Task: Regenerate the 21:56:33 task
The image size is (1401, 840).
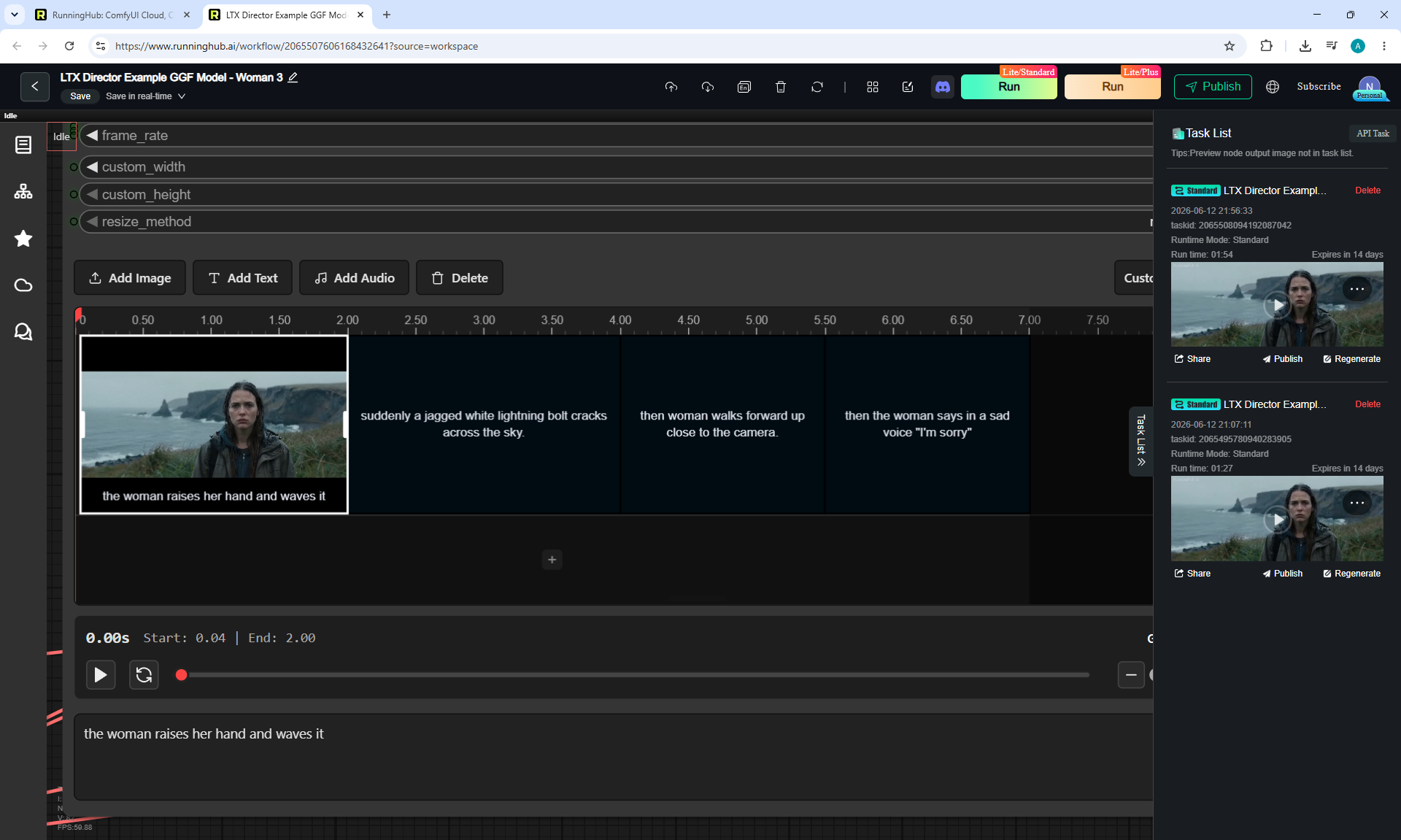Action: click(1351, 359)
